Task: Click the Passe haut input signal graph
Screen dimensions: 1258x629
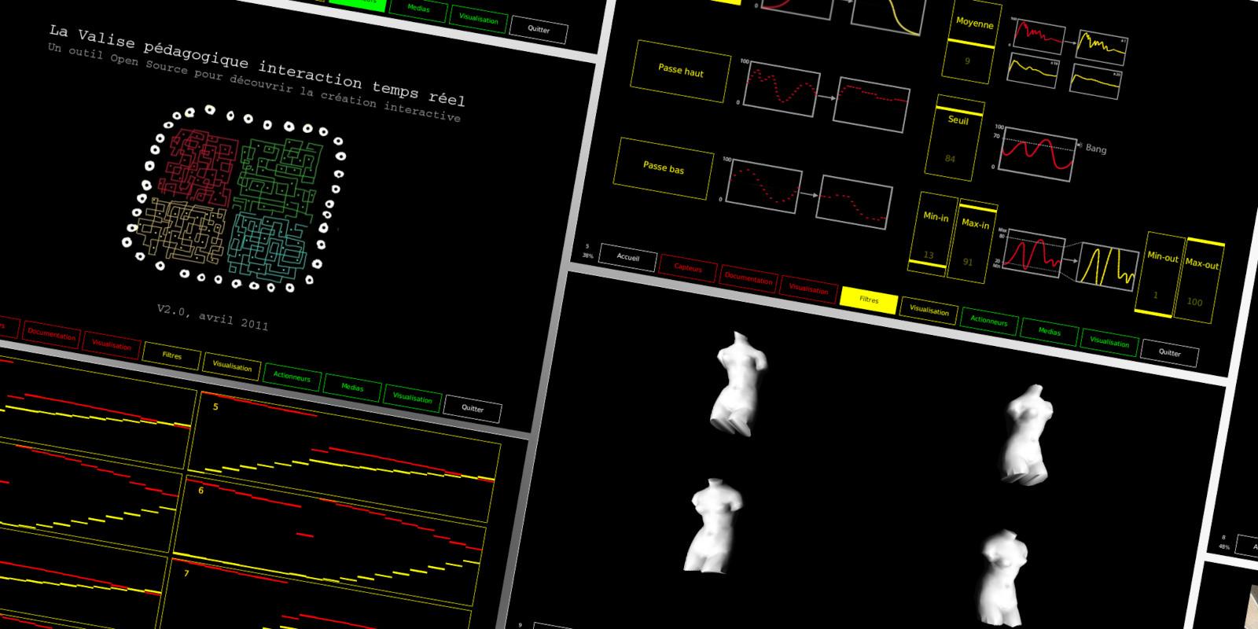Action: (x=781, y=87)
